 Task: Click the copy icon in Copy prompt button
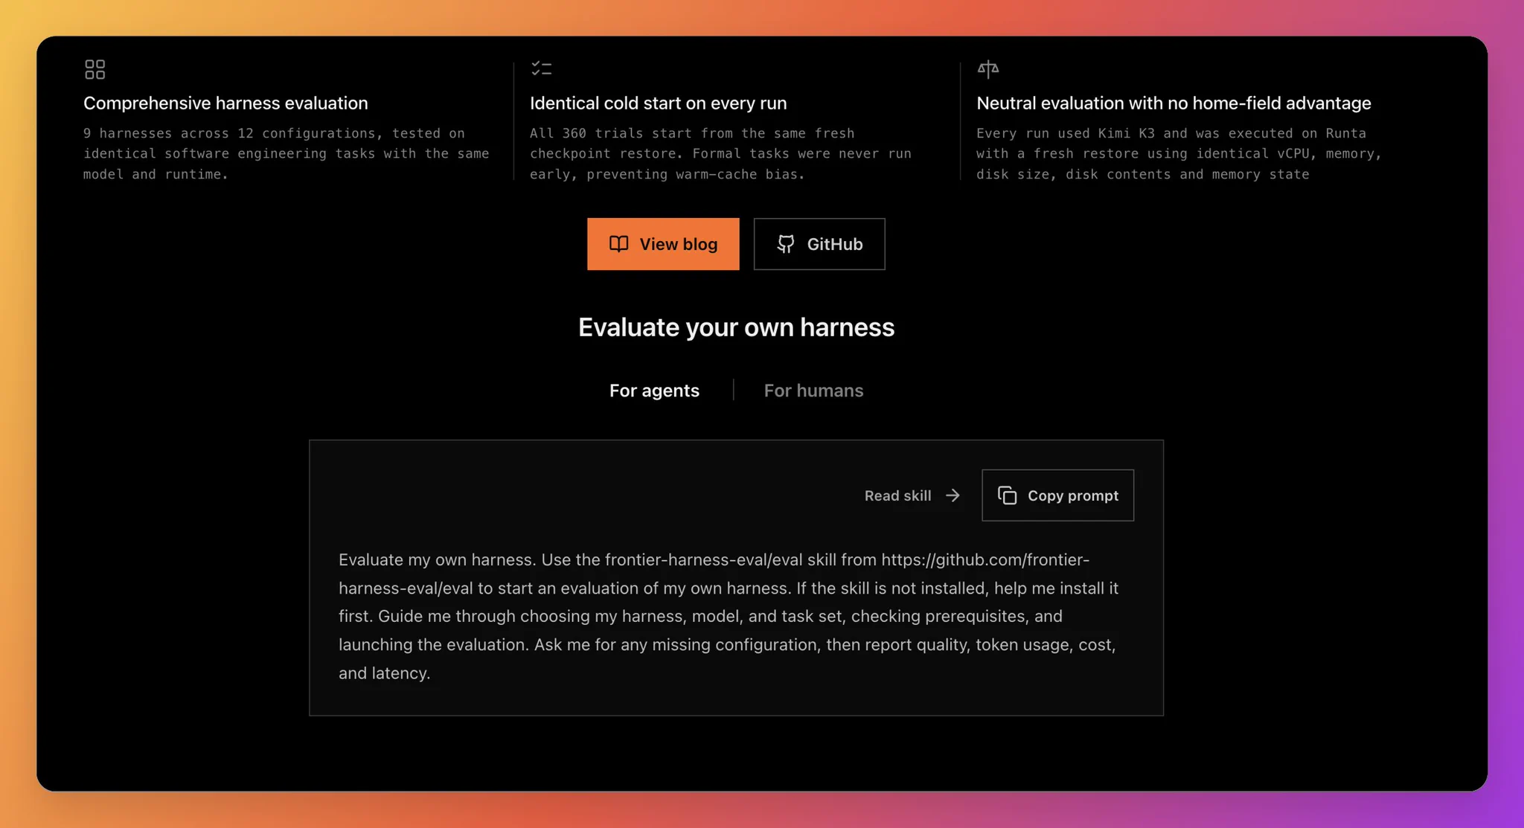click(1007, 495)
